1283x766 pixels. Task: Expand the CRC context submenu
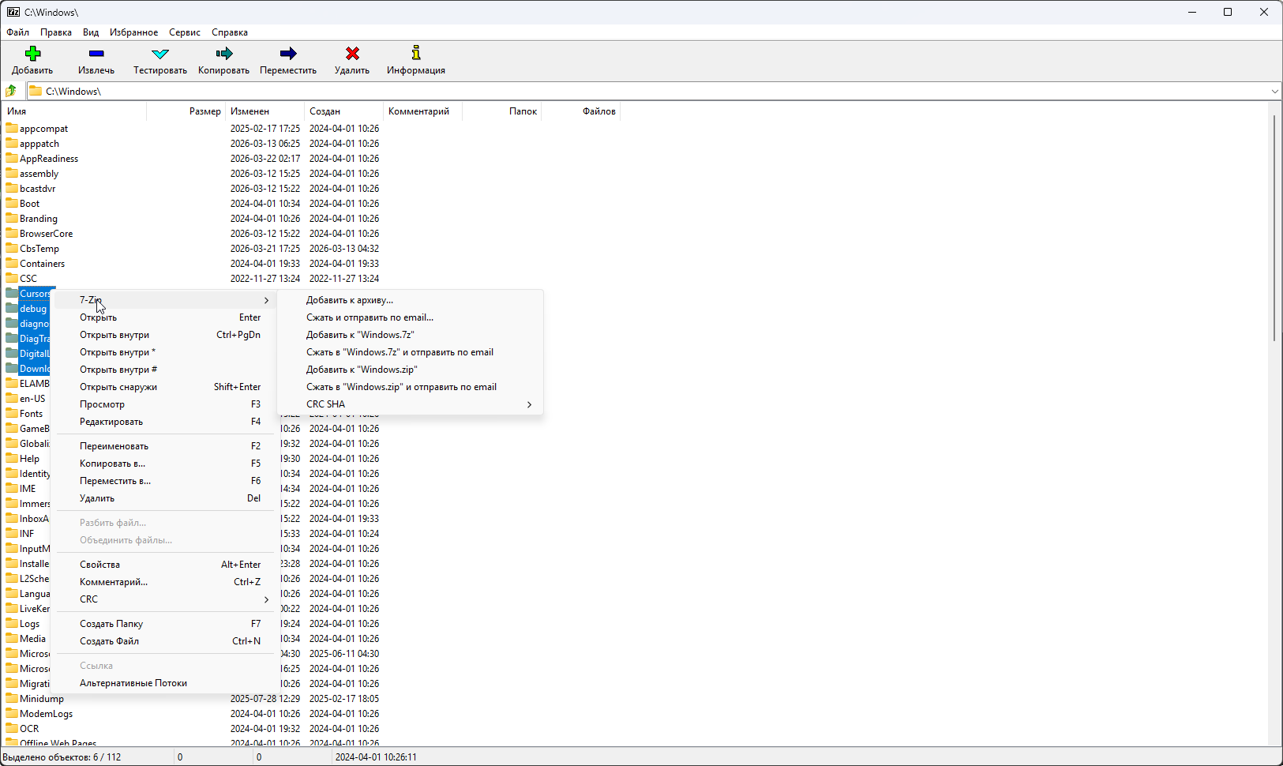tap(266, 599)
